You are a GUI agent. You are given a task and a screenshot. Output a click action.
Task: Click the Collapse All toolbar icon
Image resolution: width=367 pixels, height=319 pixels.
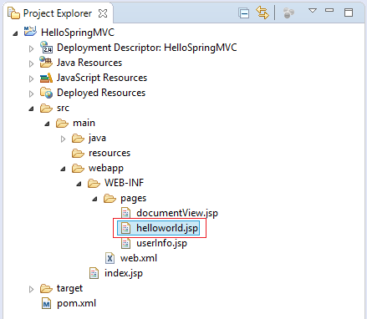click(x=244, y=13)
